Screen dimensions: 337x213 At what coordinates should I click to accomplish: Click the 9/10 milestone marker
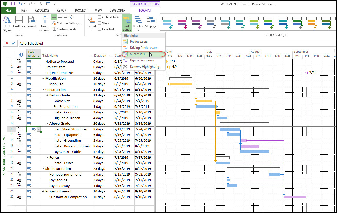(307, 72)
